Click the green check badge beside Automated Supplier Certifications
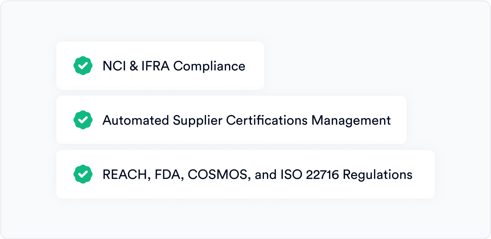This screenshot has height=239, width=491. [x=83, y=120]
